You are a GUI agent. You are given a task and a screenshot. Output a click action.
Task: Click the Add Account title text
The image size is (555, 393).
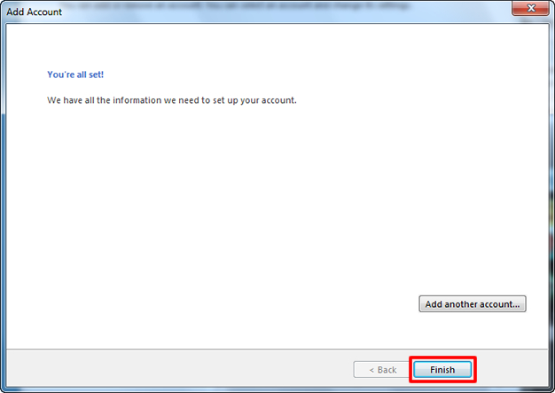click(x=35, y=12)
